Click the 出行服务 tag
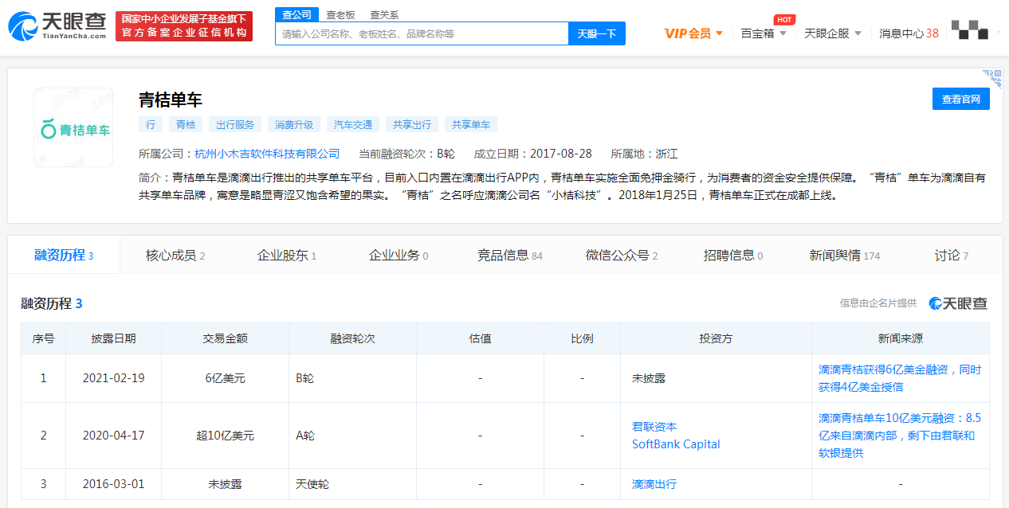 click(x=235, y=124)
